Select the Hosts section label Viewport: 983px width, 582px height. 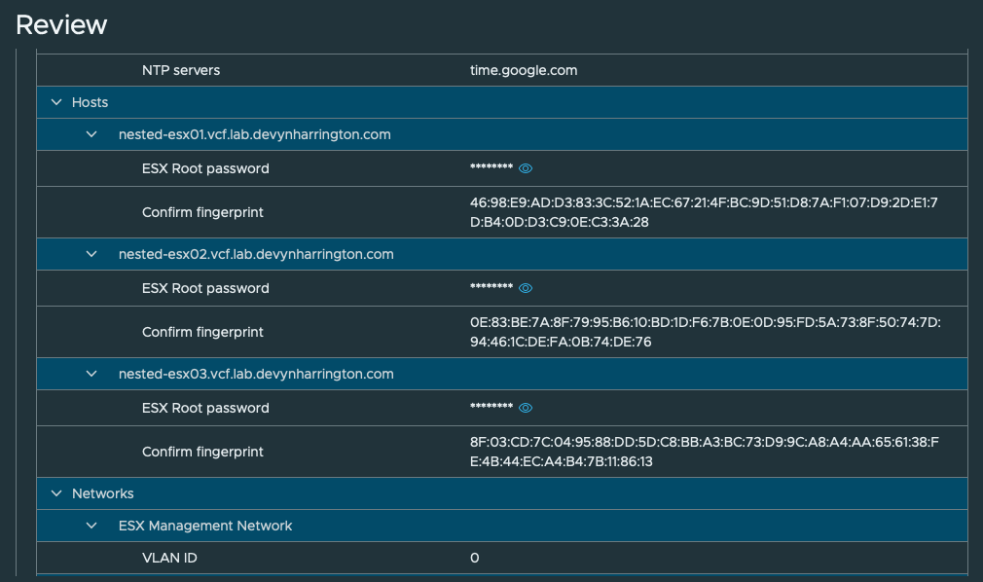tap(90, 102)
